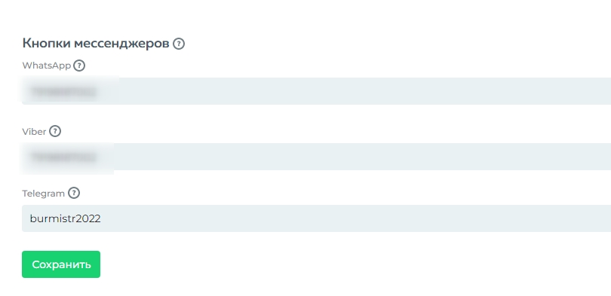Save settings with the green Сохранить button

click(x=61, y=264)
